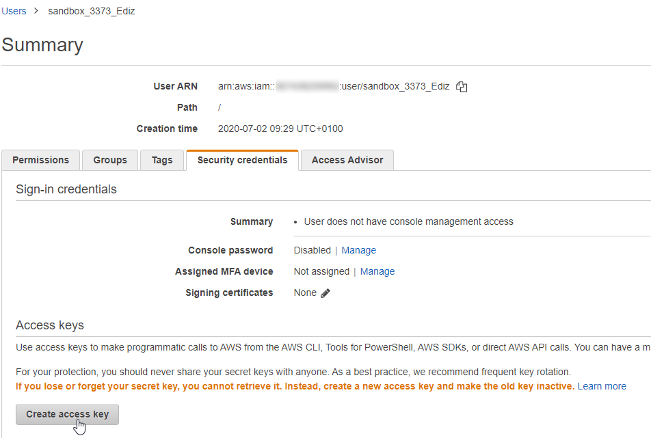
Task: Go back to the Users breadcrumb link
Action: pos(14,11)
